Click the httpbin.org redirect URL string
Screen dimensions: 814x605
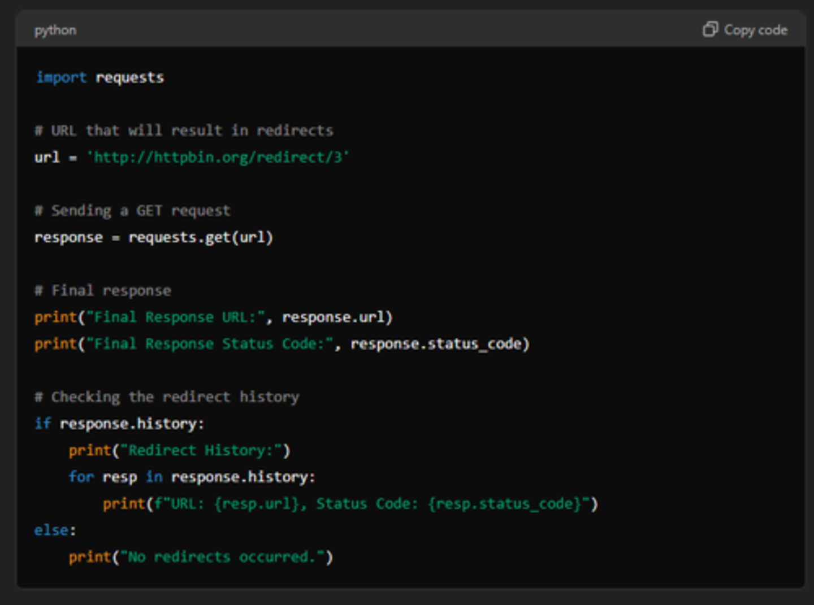point(218,157)
